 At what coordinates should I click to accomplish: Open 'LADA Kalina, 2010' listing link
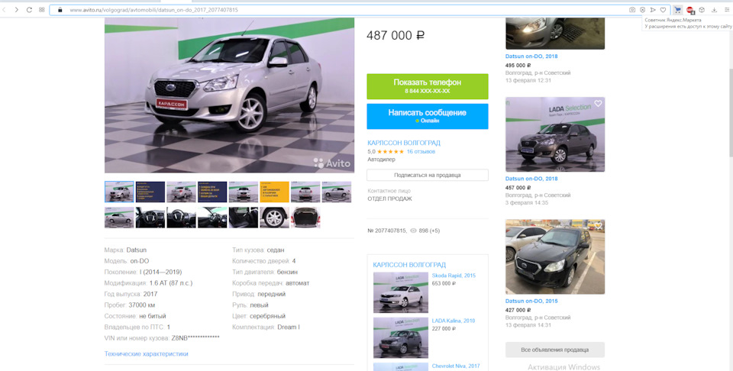tap(454, 321)
